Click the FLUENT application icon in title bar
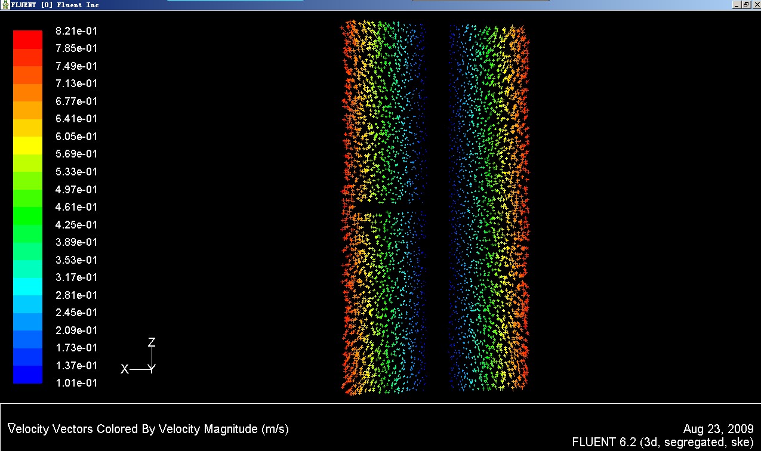The height and width of the screenshot is (451, 761). click(6, 5)
